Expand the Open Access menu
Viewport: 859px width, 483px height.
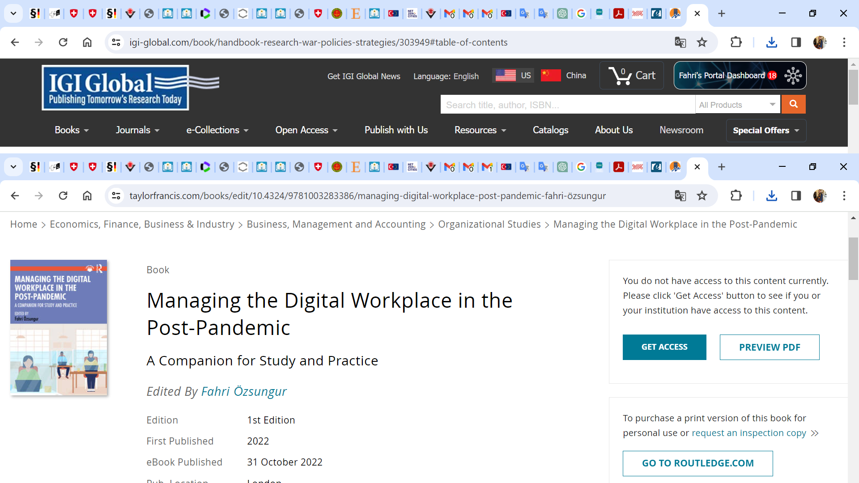point(306,130)
